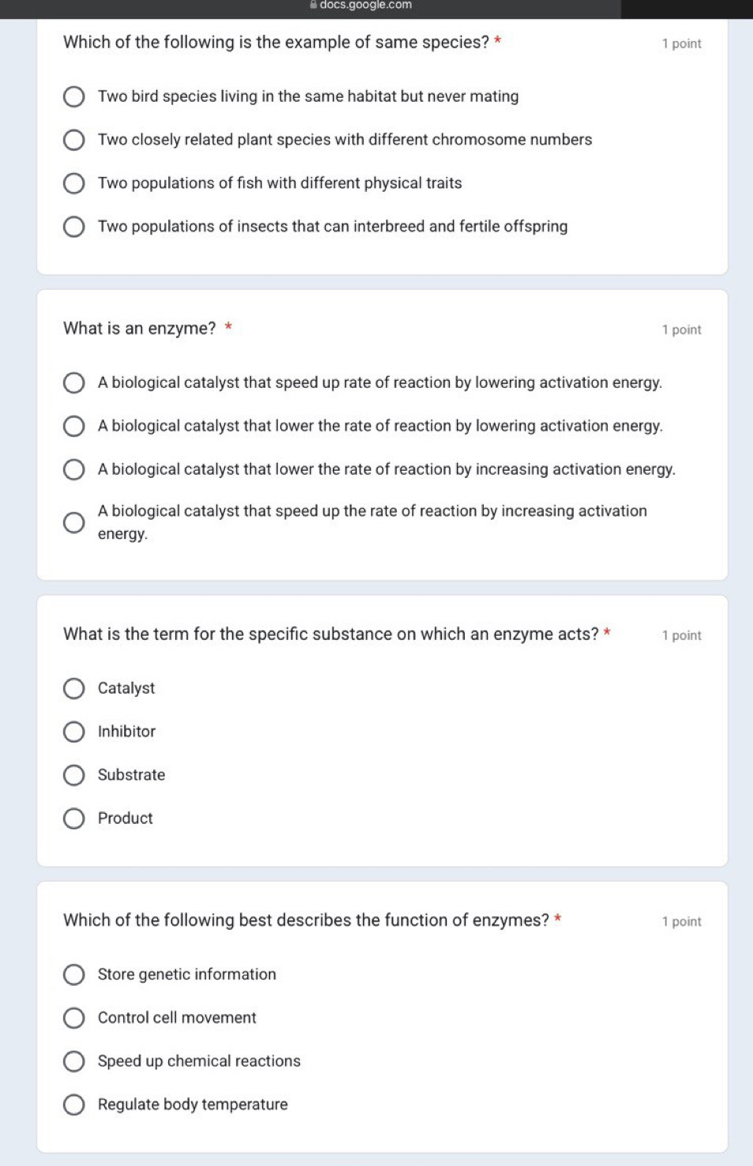Screen dimensions: 753x1166
Task: Pick 'Regulate body temperature' radio button
Action: point(73,1104)
